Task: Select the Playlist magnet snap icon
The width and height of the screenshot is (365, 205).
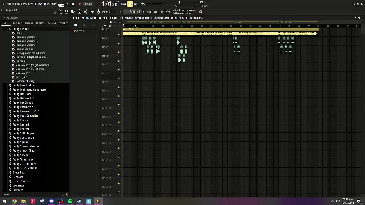Action: [x=77, y=18]
